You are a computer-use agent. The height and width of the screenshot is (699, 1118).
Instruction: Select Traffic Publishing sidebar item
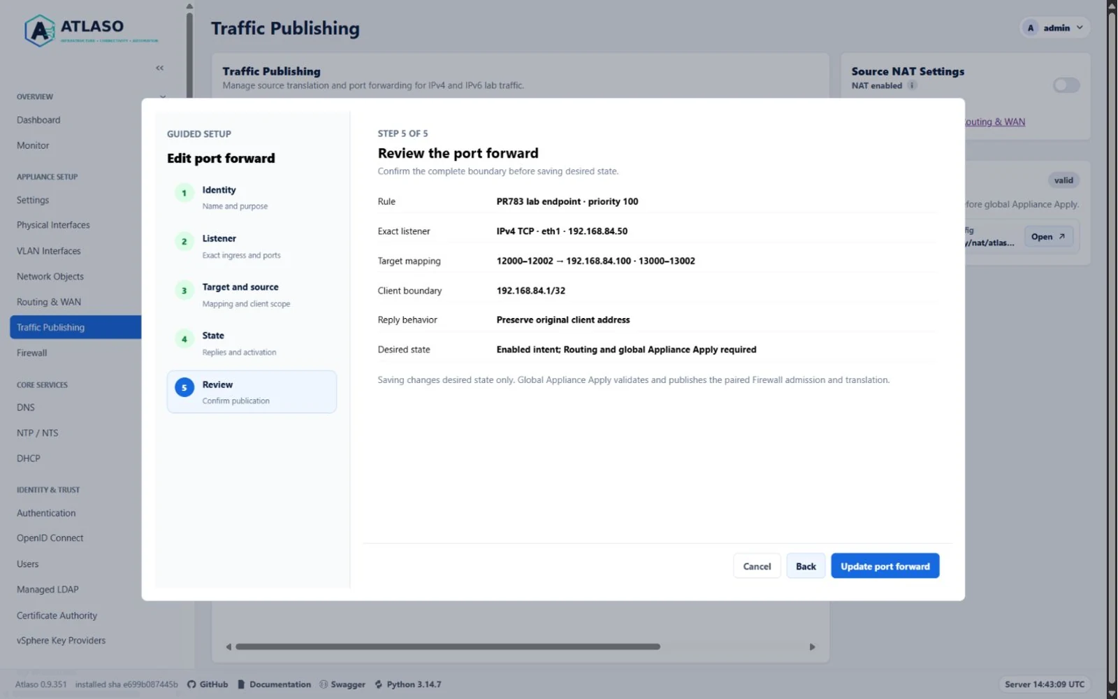point(75,327)
